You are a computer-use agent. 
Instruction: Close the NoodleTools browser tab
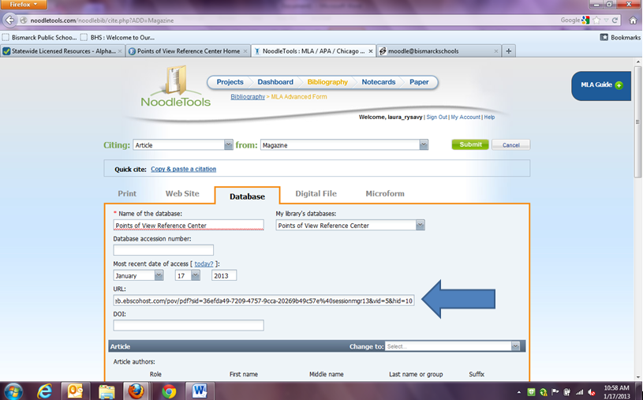[x=370, y=51]
